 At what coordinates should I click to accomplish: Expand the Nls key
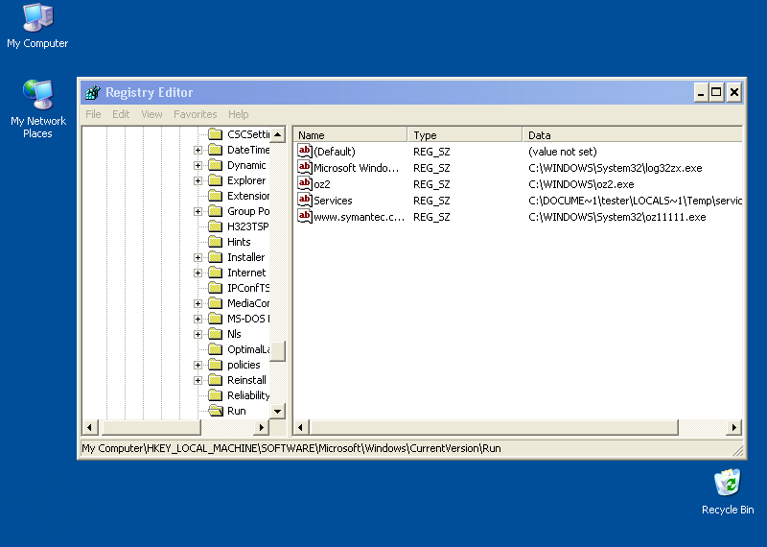pyautogui.click(x=198, y=335)
